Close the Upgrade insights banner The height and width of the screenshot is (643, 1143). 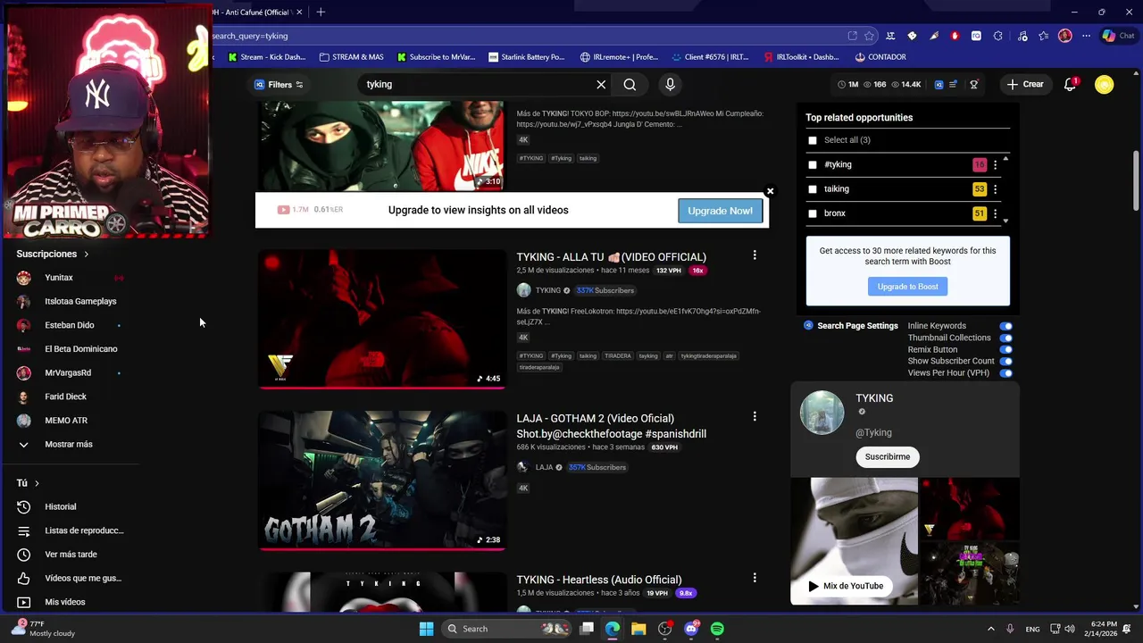770,191
